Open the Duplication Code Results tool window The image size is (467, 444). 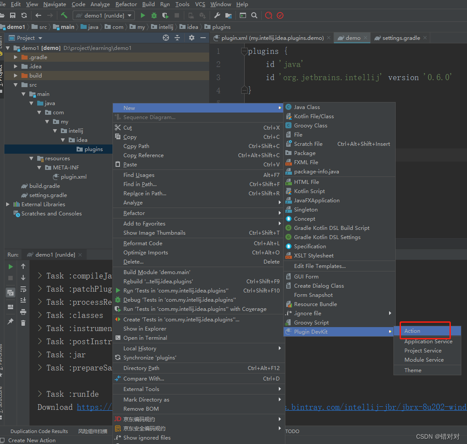click(39, 431)
